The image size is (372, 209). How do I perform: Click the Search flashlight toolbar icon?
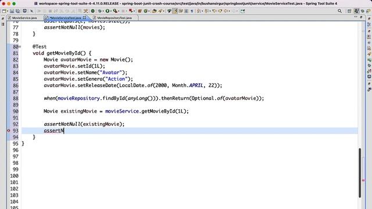[x=160, y=11]
